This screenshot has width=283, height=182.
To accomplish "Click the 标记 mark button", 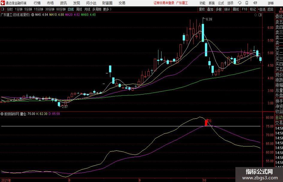I will click(253, 9).
